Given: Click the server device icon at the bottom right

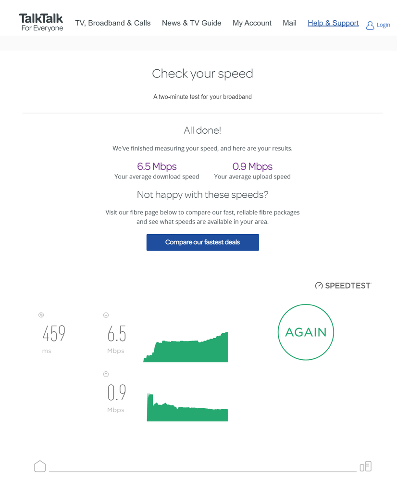Looking at the screenshot, I should click(x=365, y=467).
